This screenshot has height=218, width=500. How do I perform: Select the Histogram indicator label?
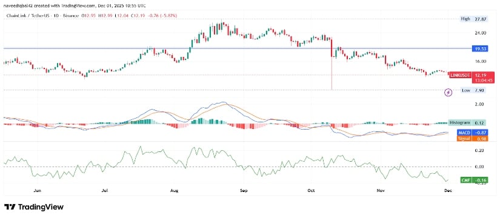(x=459, y=123)
